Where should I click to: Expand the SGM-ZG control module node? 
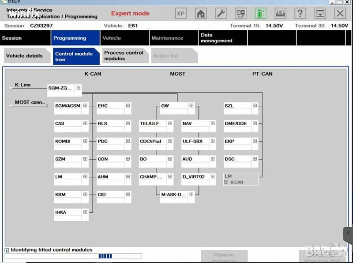(78, 88)
